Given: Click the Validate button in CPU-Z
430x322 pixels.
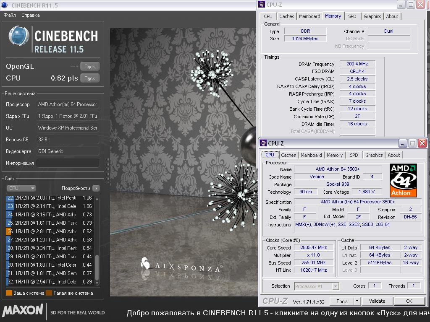Looking at the screenshot, I should click(377, 301).
